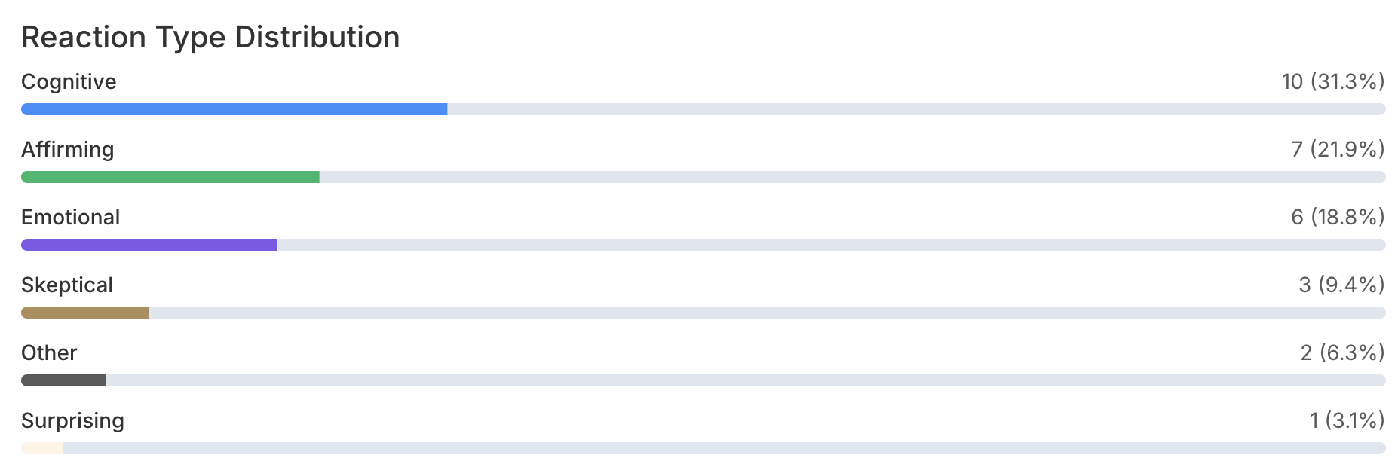Select the Other category label
The height and width of the screenshot is (470, 1398).
tap(49, 352)
